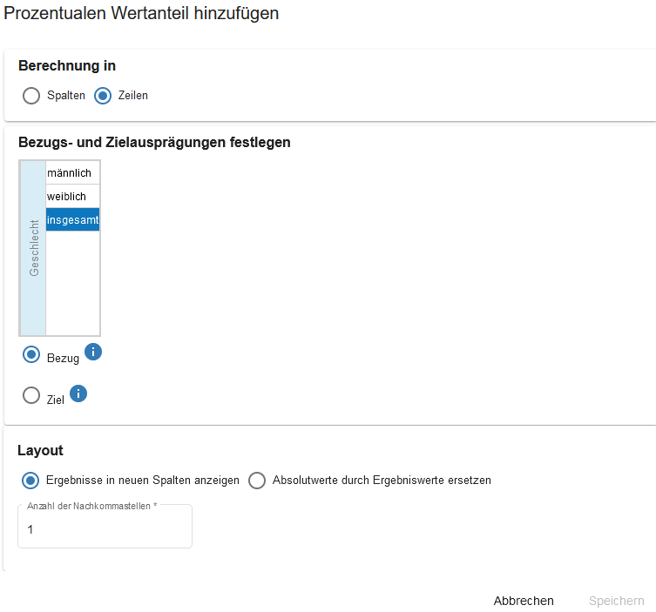Pick 'männlich' in the Geschlecht list
The width and height of the screenshot is (656, 612).
click(72, 173)
